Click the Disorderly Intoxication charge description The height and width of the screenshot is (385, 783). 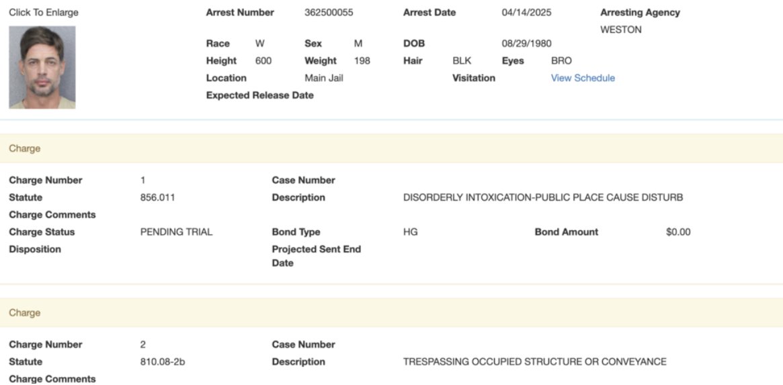point(542,197)
